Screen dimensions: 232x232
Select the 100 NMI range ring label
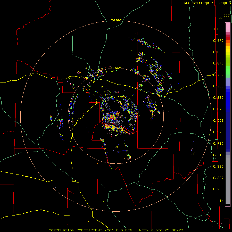click(116, 20)
